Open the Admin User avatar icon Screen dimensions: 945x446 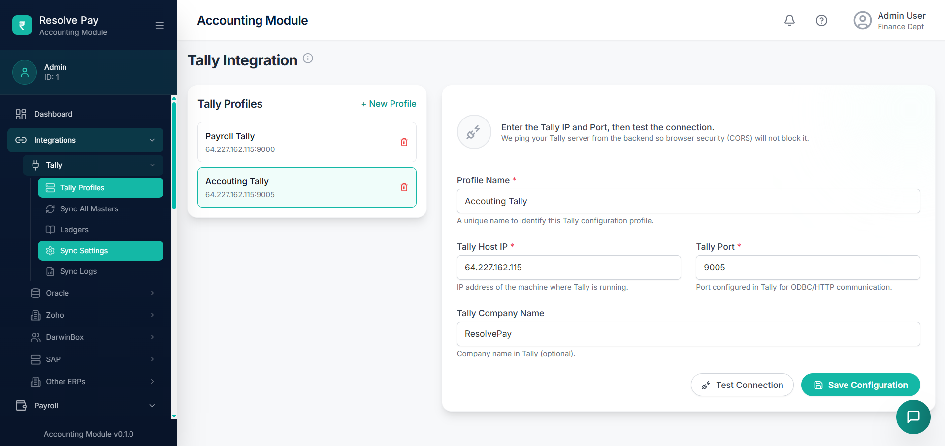point(862,20)
